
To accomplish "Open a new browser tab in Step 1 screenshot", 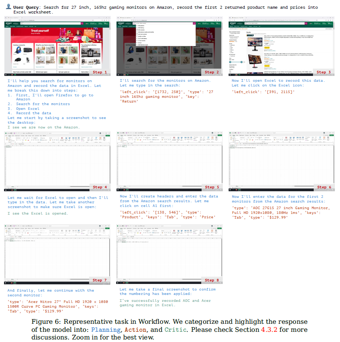I will (22, 18).
